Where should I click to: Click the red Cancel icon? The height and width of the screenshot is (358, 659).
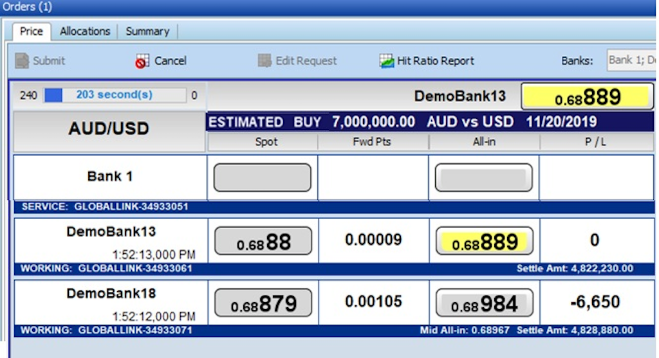click(x=142, y=61)
